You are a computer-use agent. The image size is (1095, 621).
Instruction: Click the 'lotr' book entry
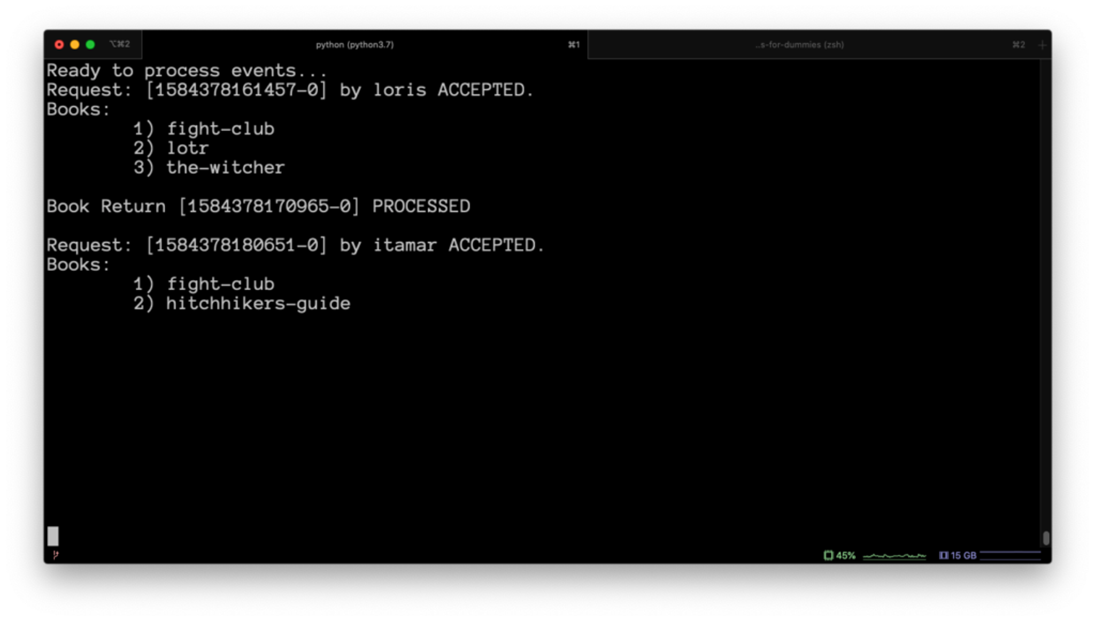[187, 148]
